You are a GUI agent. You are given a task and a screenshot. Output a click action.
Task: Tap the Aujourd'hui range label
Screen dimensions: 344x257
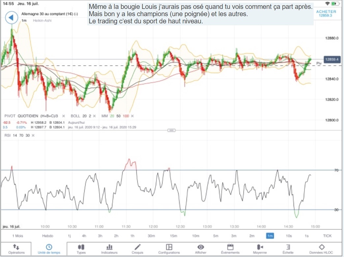[76, 122]
